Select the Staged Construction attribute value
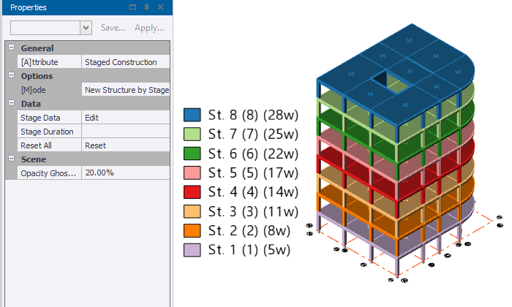This screenshot has width=512, height=307. tap(126, 61)
